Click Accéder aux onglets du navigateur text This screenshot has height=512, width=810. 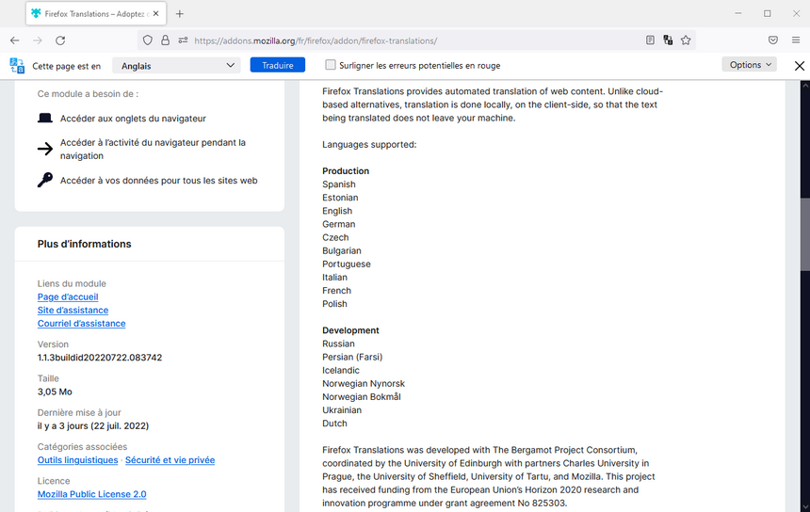coord(133,119)
